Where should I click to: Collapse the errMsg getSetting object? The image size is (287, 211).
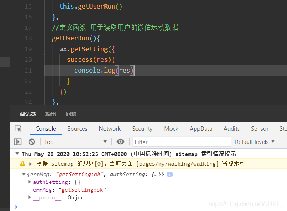coord(24,174)
